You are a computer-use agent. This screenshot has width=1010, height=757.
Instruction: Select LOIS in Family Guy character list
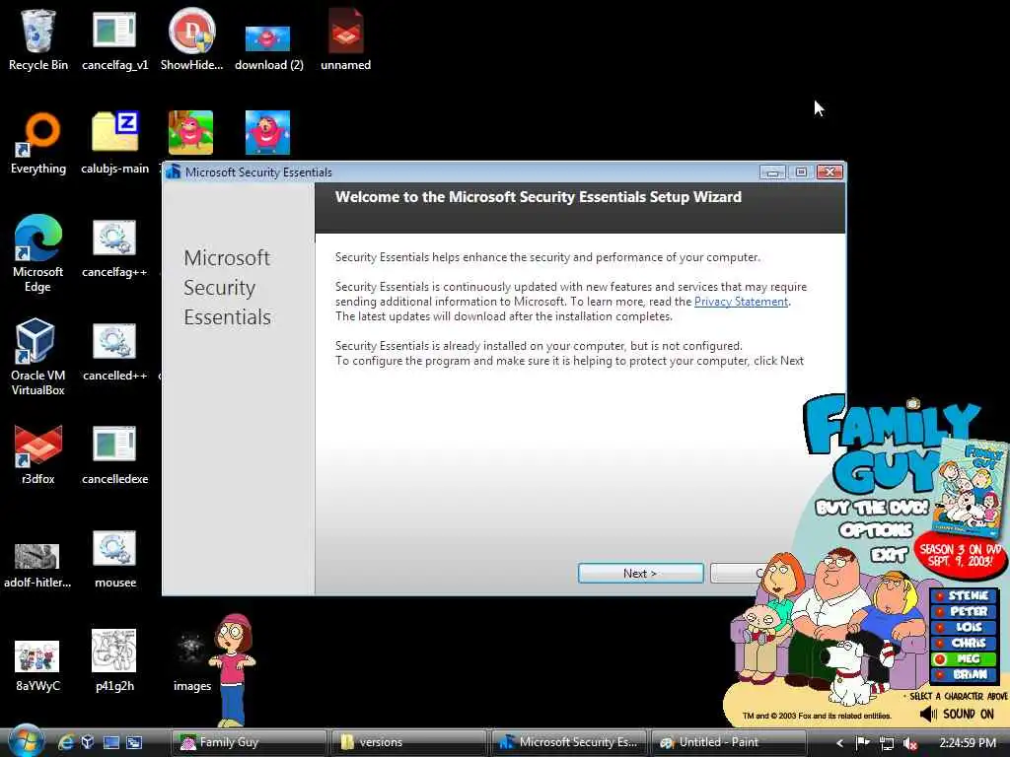[964, 627]
